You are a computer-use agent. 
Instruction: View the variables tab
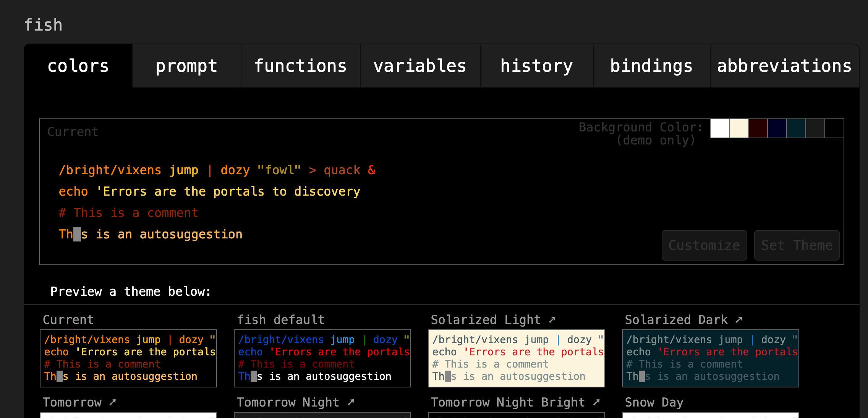419,66
